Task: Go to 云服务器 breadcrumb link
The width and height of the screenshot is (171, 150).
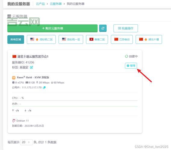Action: click(x=56, y=4)
